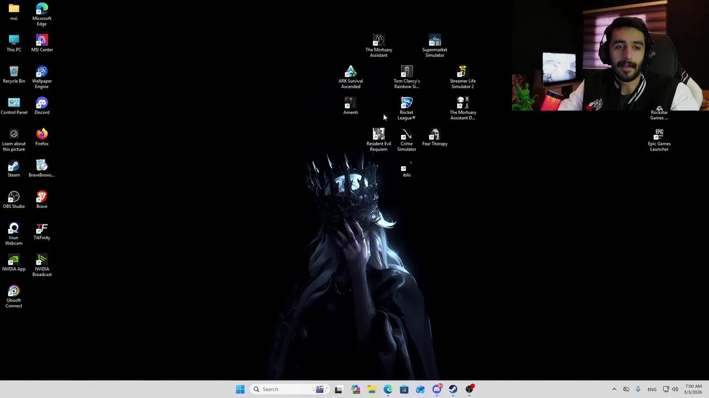Screen dimensions: 709x398
Task: Select ARK Survival Ascended icon
Action: (351, 77)
